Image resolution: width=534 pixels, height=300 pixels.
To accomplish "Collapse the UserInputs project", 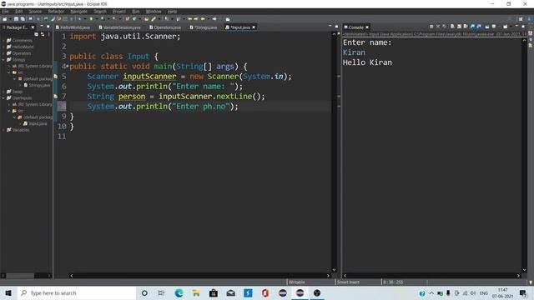I will [3, 98].
